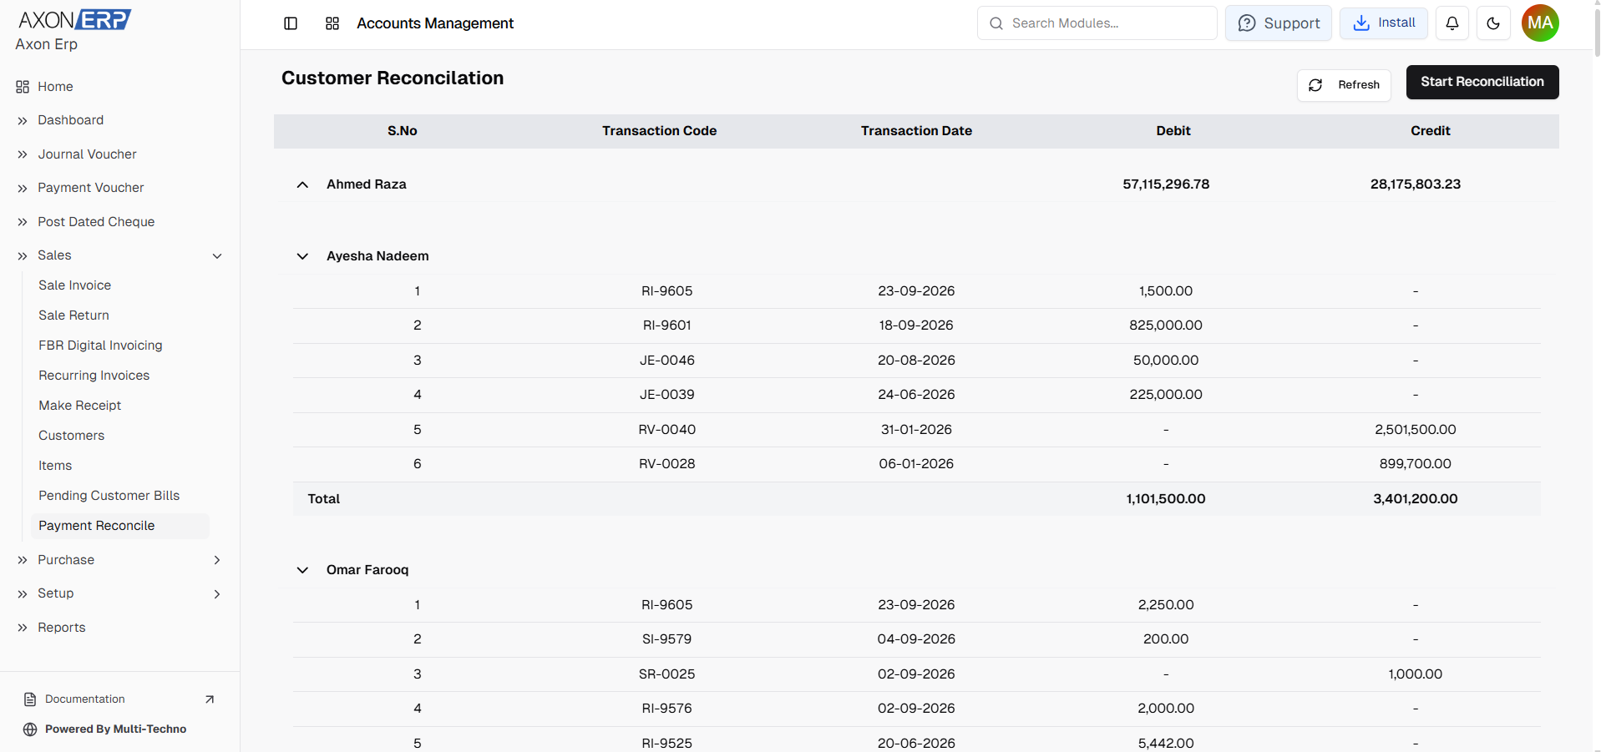
Task: Click the Transaction Code column header
Action: click(659, 131)
